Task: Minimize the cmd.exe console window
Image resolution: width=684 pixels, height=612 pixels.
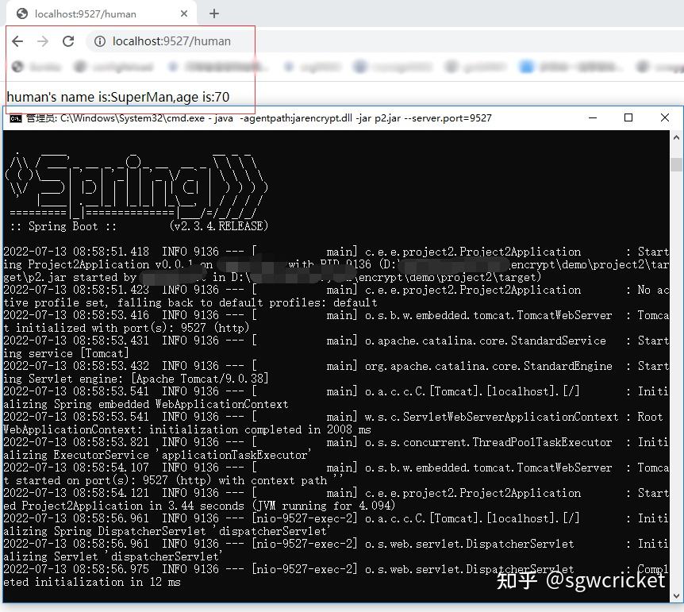Action: 593,117
